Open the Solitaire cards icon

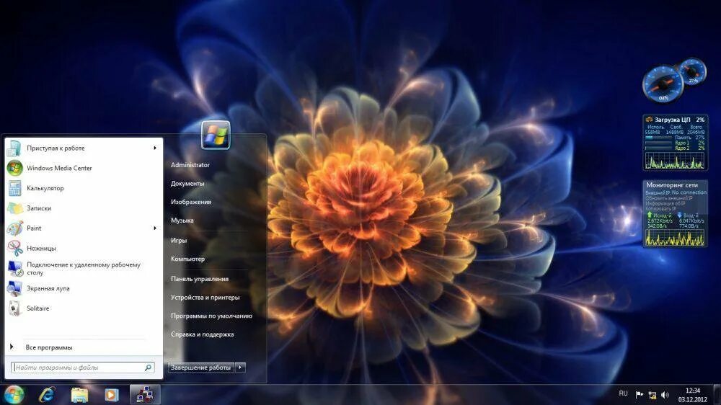(x=14, y=308)
